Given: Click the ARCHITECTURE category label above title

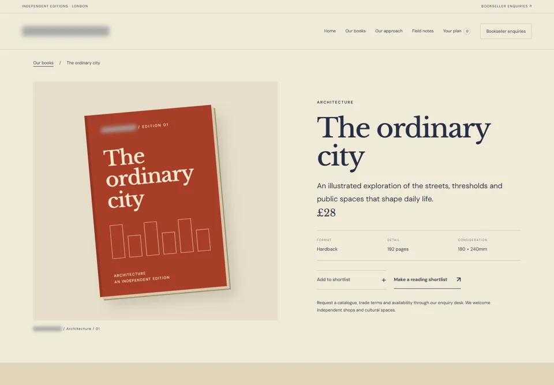Looking at the screenshot, I should (x=335, y=102).
